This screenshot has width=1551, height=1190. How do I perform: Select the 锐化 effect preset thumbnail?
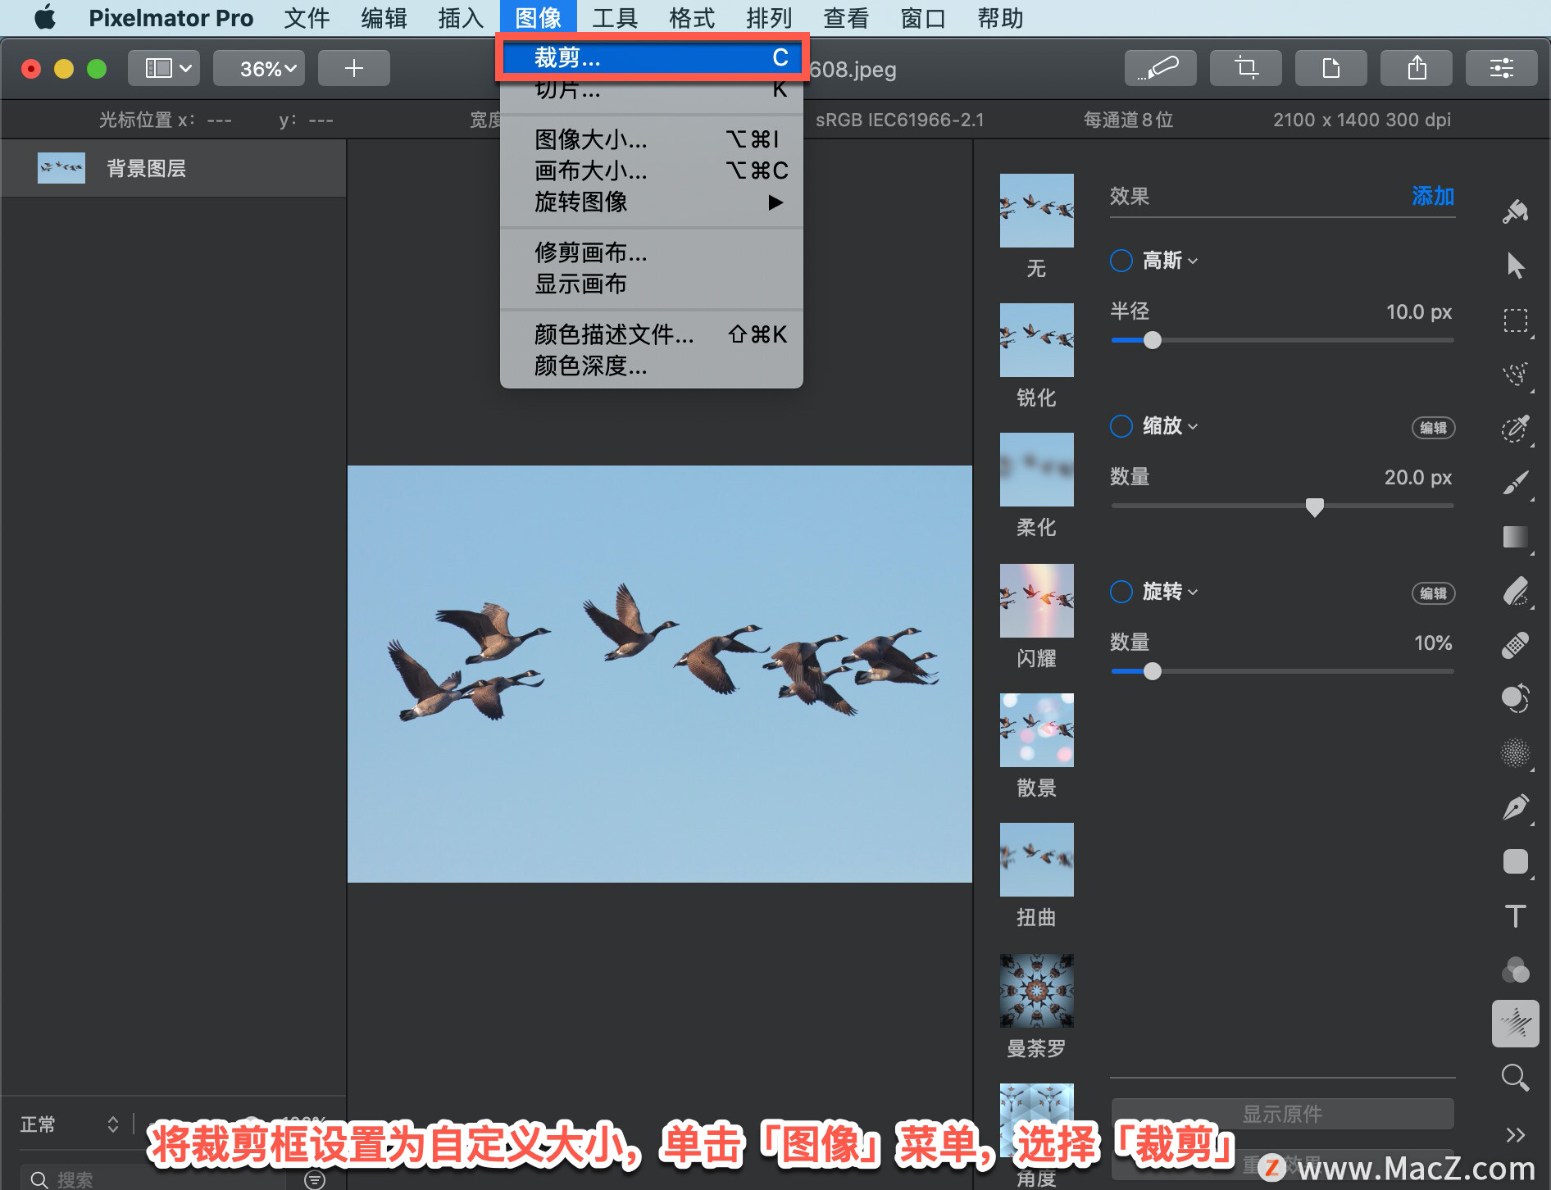click(1036, 340)
